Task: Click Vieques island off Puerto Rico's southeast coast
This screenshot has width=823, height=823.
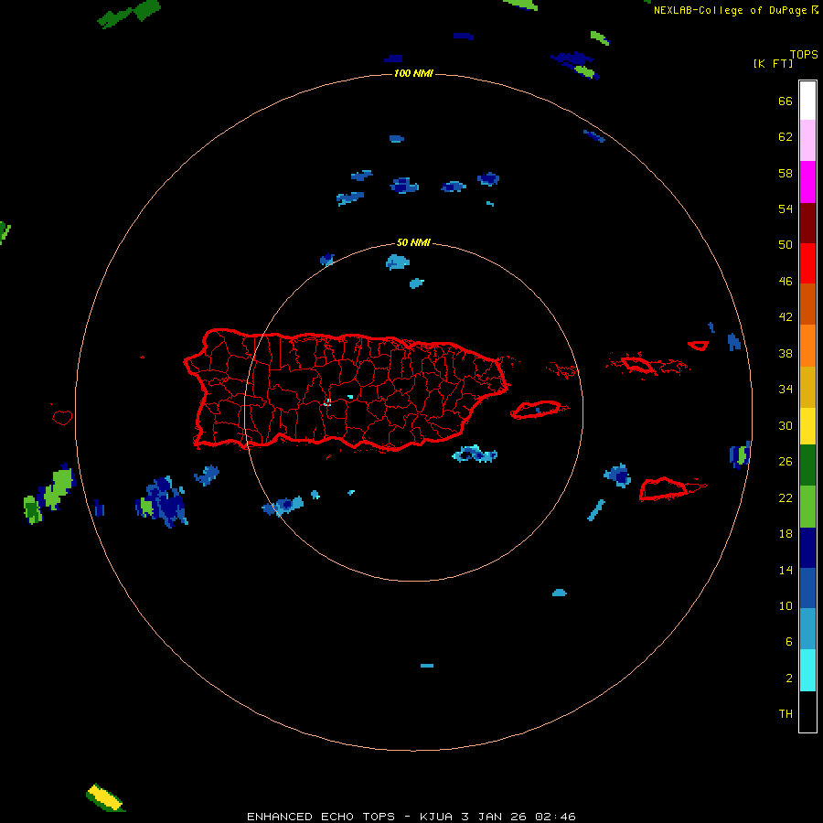Action: [539, 409]
